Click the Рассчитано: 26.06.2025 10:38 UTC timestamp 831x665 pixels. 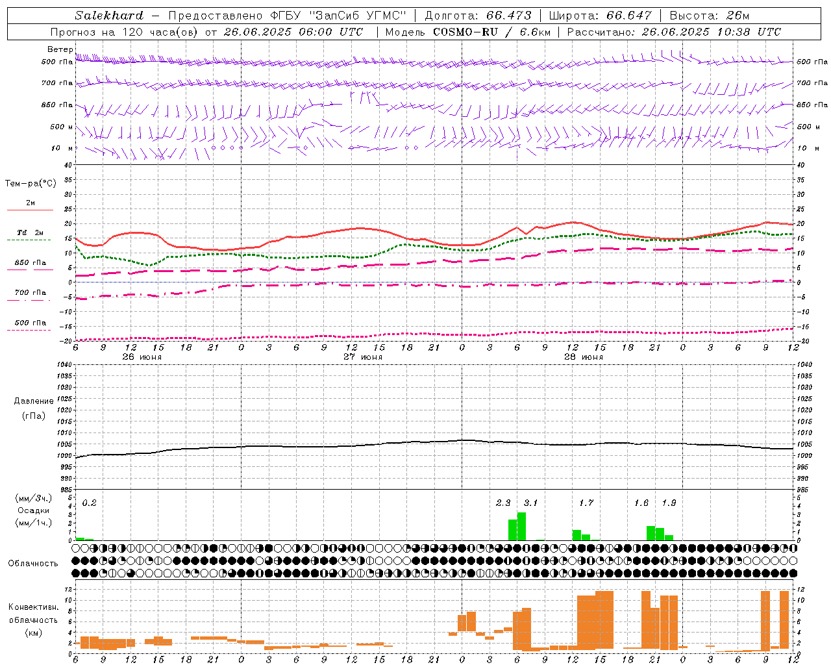(x=674, y=32)
